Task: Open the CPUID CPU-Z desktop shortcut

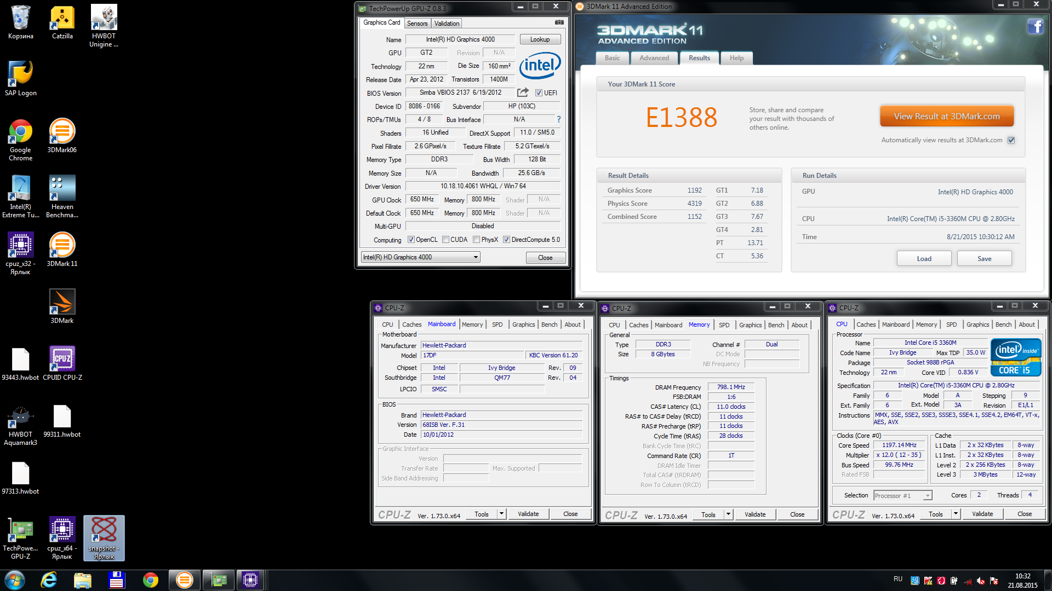Action: (62, 363)
